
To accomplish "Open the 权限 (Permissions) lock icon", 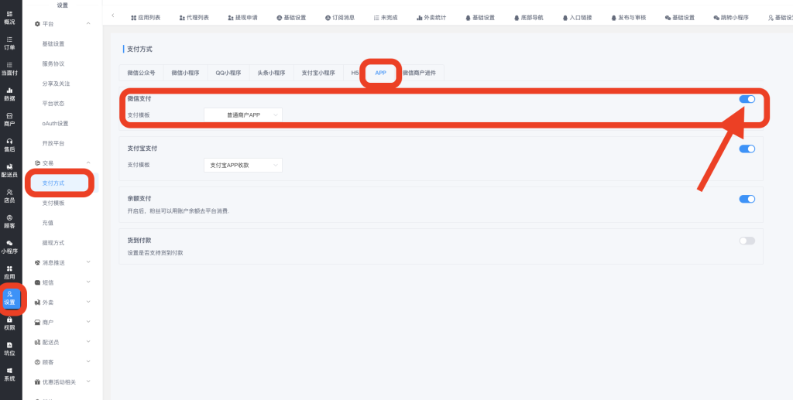I will [x=9, y=323].
